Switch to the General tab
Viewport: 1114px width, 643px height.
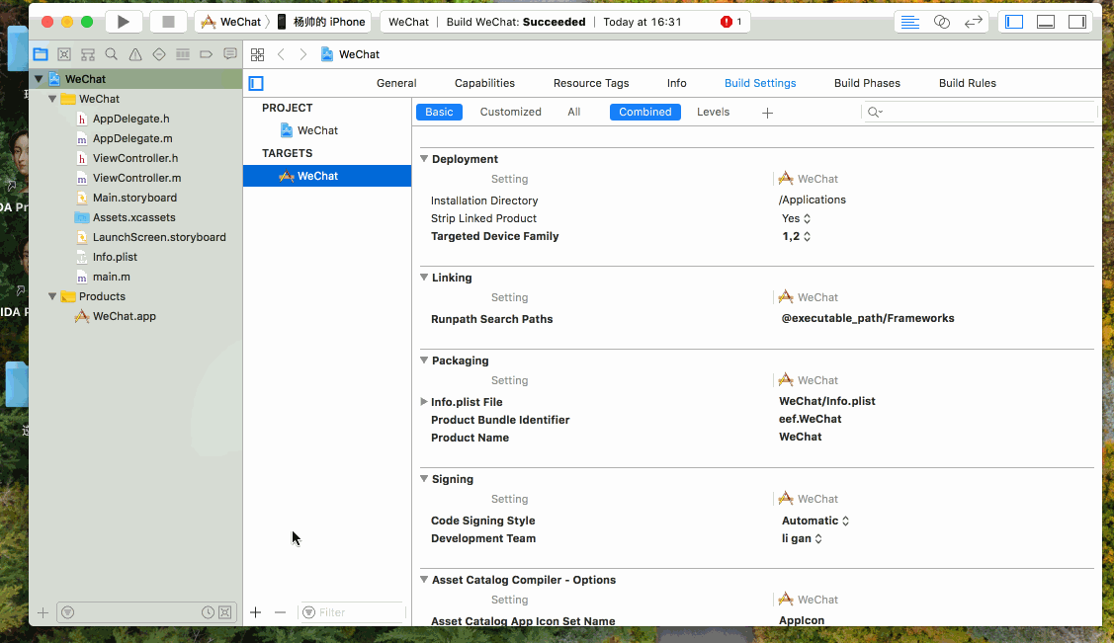point(396,83)
